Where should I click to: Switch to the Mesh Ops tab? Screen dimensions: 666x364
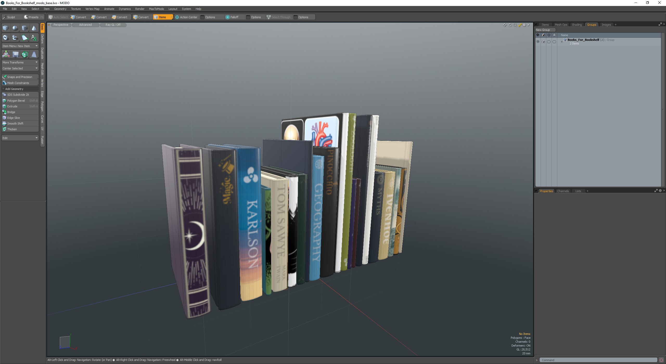pyautogui.click(x=561, y=25)
